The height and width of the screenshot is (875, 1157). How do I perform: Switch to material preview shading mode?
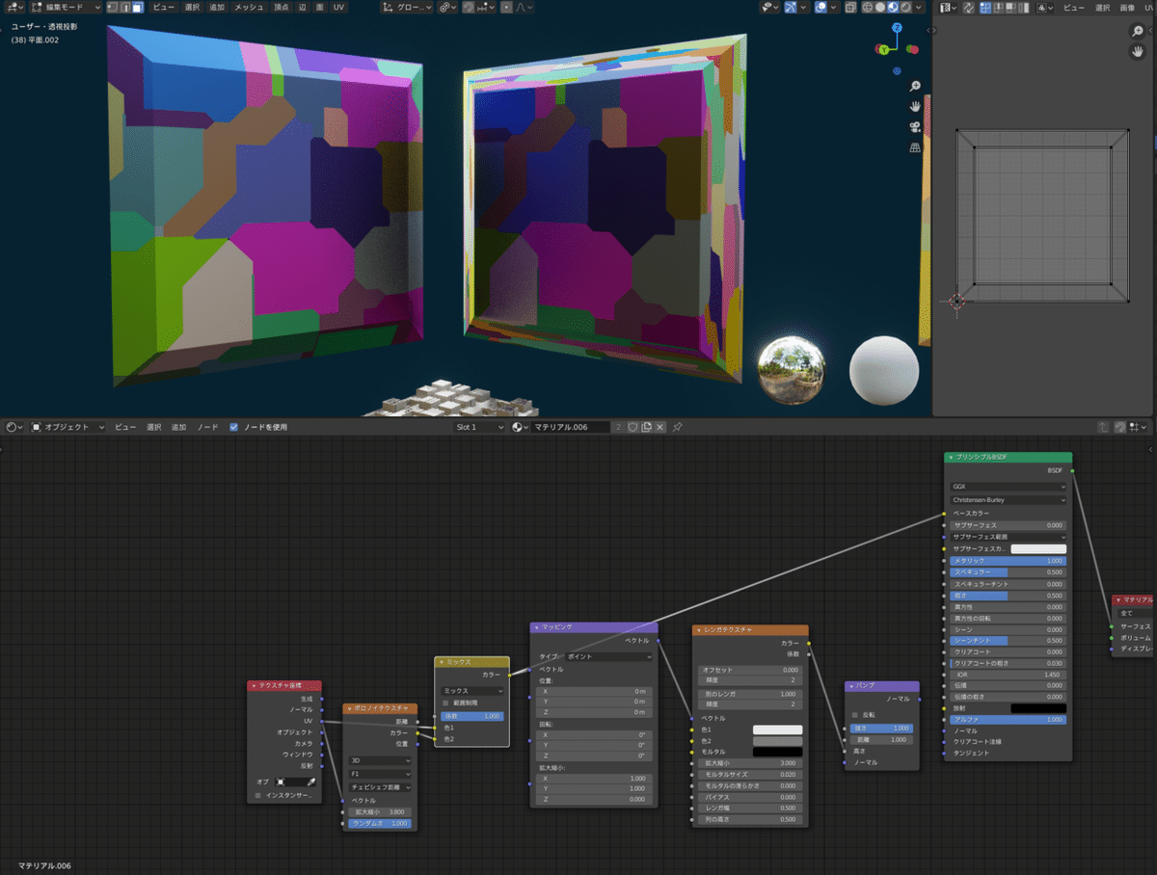(x=893, y=7)
